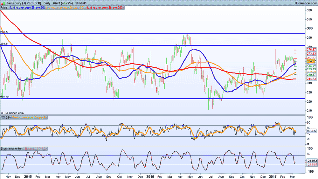The image size is (318, 179).
Task: Click the 276.37 red price tag
Action: [311, 50]
